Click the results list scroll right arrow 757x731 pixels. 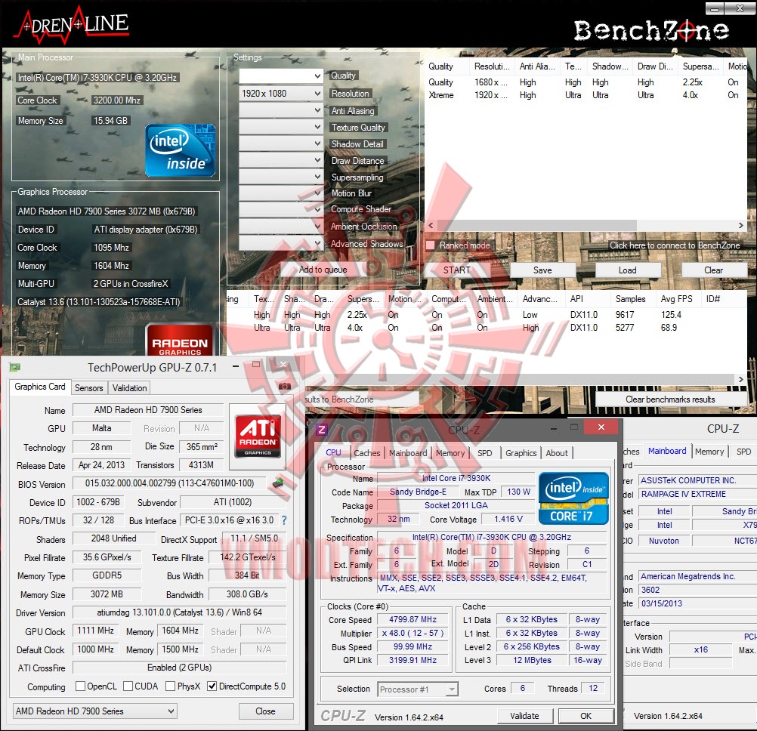741,379
